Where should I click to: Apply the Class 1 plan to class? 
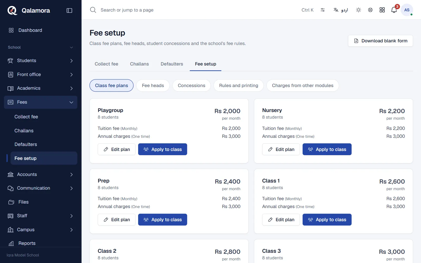coord(327,220)
